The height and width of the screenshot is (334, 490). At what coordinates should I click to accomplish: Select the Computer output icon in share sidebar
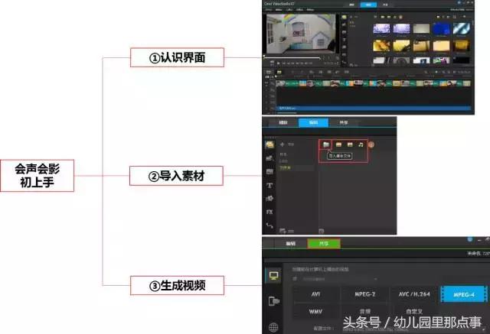point(274,276)
